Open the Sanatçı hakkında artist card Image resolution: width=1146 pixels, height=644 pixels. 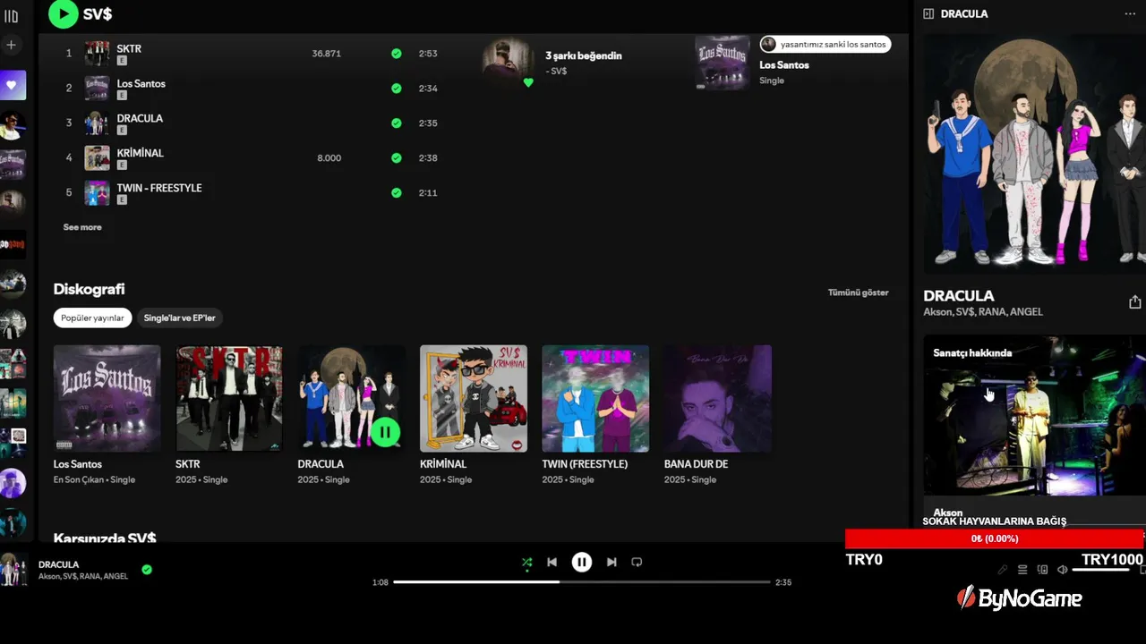[1035, 415]
